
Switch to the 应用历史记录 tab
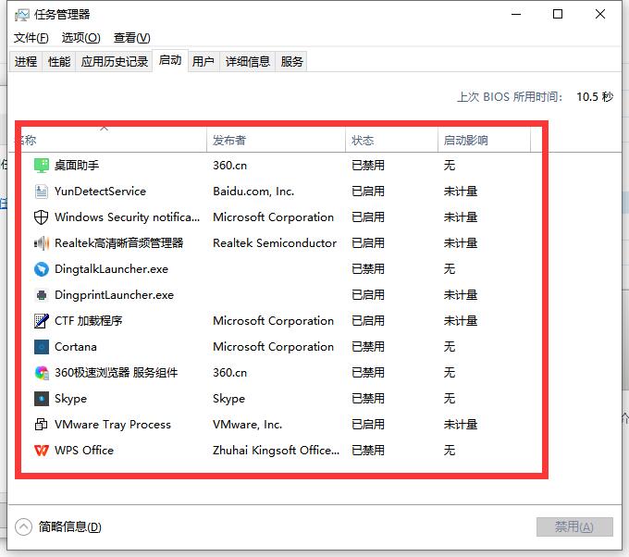coord(115,61)
